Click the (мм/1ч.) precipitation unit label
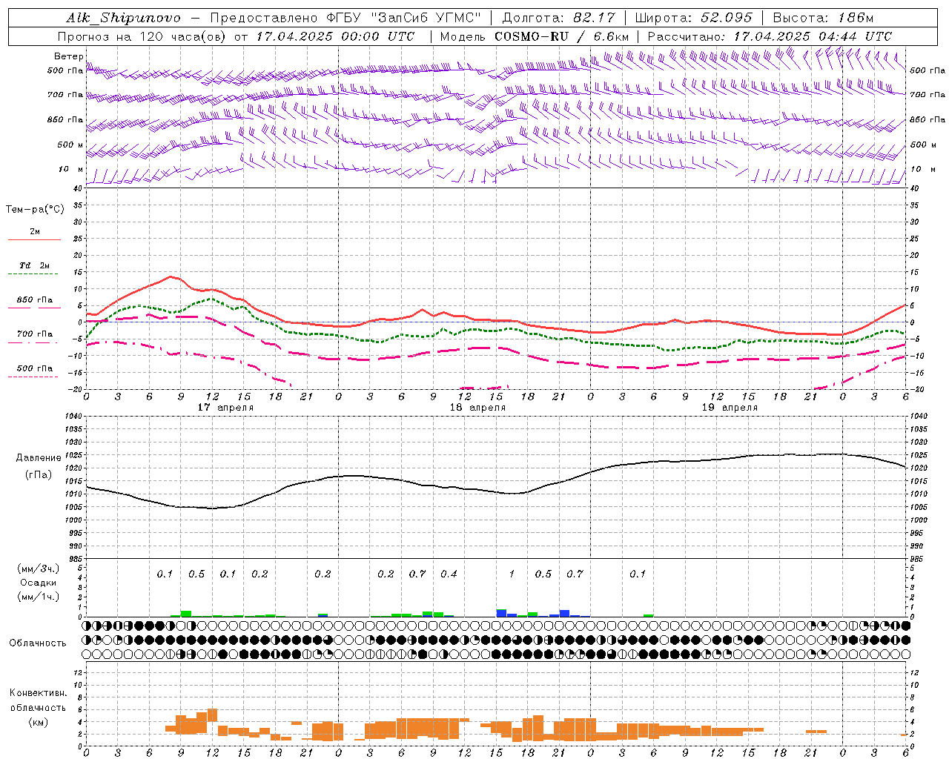Image resolution: width=949 pixels, height=759 pixels. click(x=39, y=597)
